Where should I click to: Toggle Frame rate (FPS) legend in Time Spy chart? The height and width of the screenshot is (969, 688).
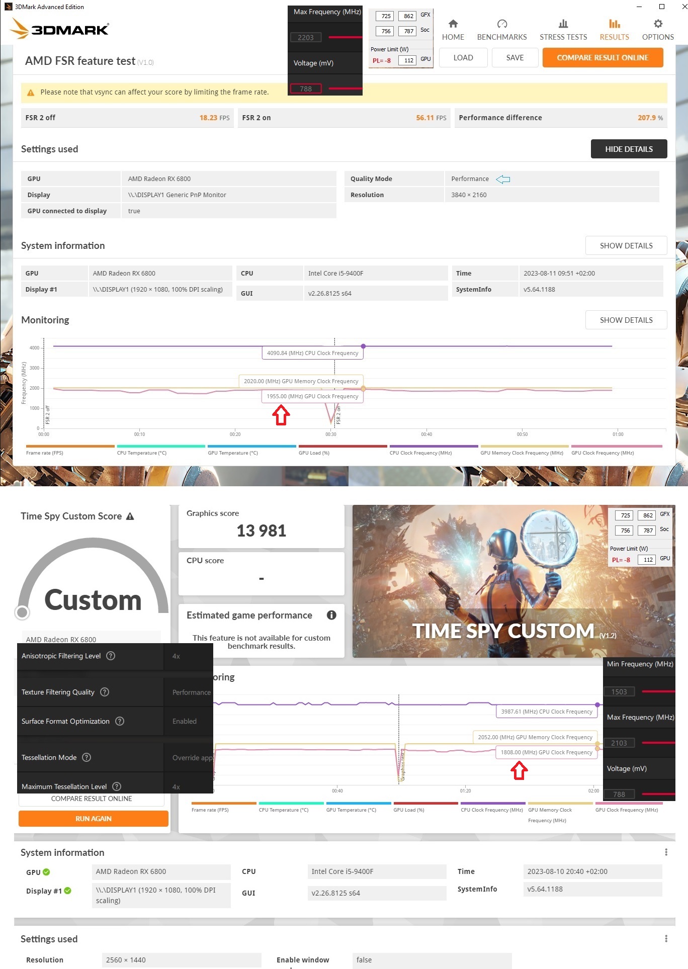coord(224,808)
